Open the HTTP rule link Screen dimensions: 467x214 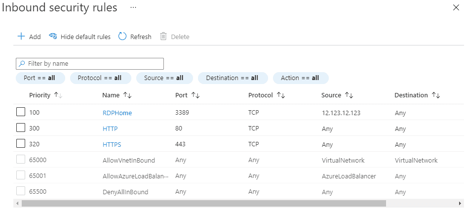click(x=110, y=129)
